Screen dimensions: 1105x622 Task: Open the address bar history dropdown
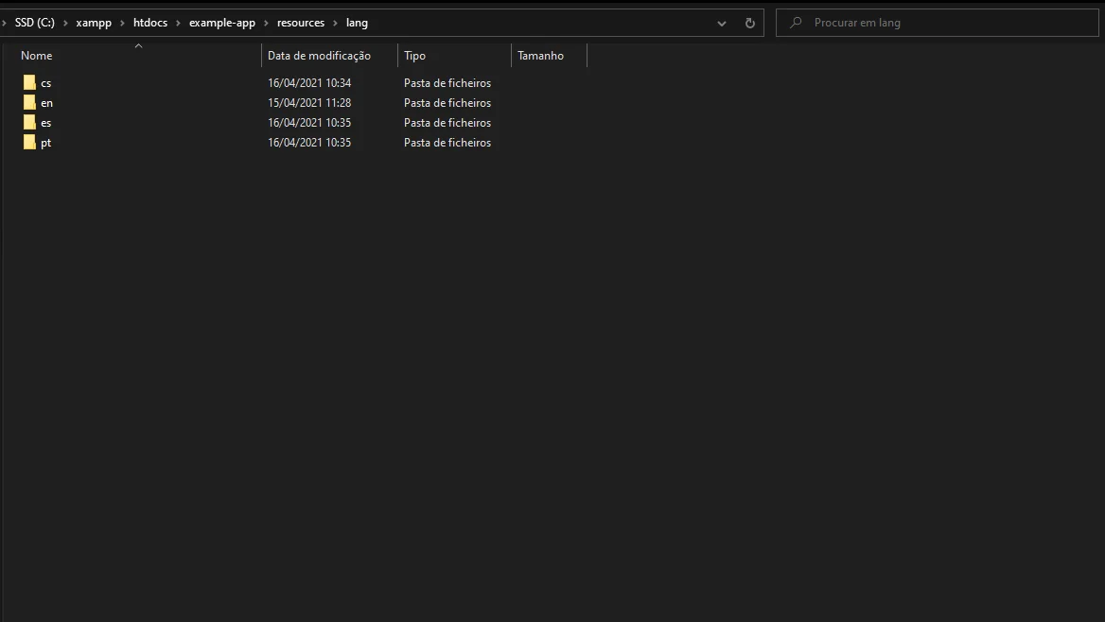tap(722, 23)
